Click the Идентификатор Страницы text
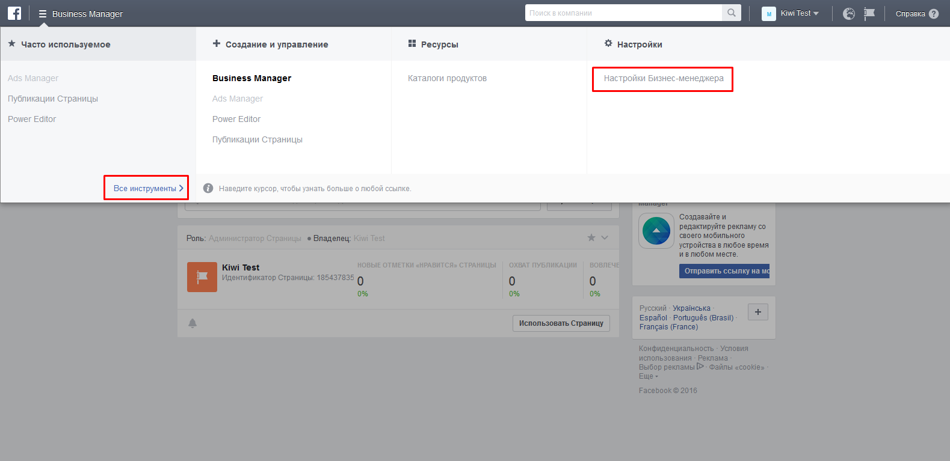 pos(288,278)
